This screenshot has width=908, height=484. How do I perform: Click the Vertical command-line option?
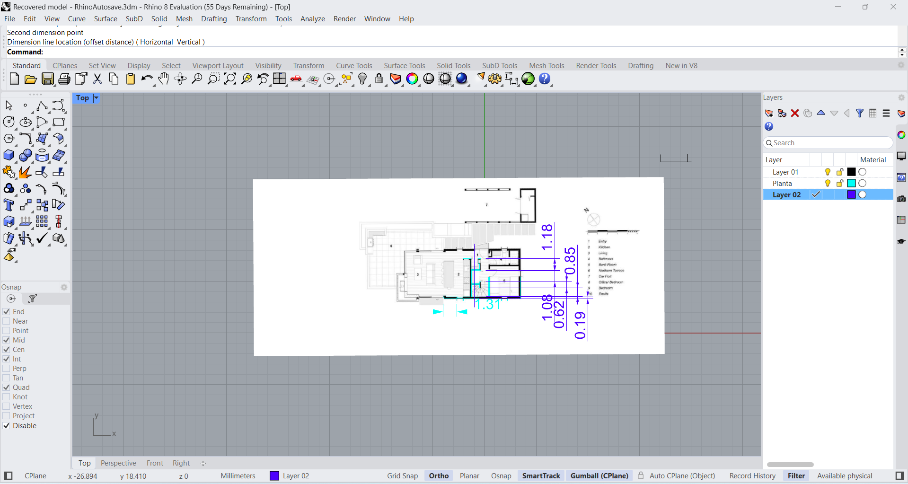189,42
